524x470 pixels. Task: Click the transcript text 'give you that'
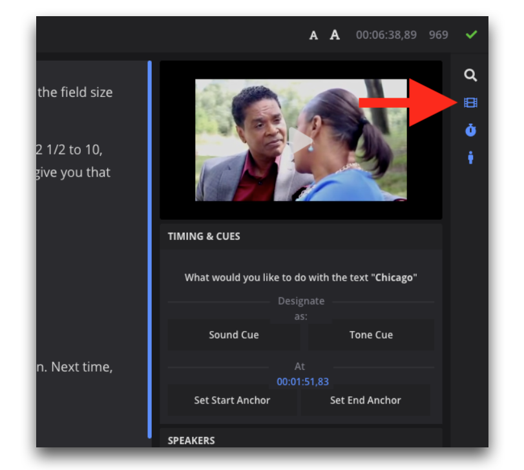(x=73, y=173)
